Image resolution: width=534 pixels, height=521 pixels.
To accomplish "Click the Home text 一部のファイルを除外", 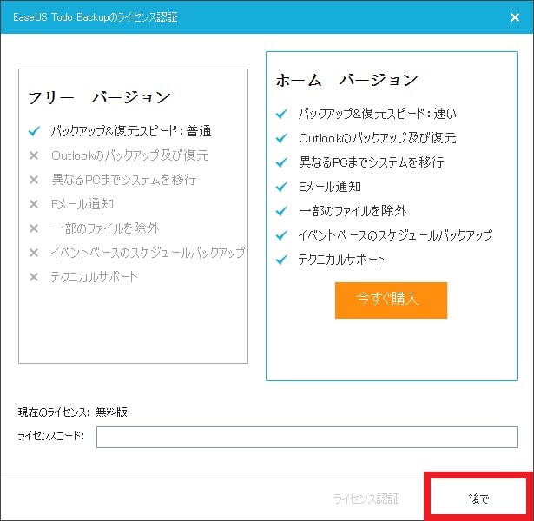I will pos(353,211).
